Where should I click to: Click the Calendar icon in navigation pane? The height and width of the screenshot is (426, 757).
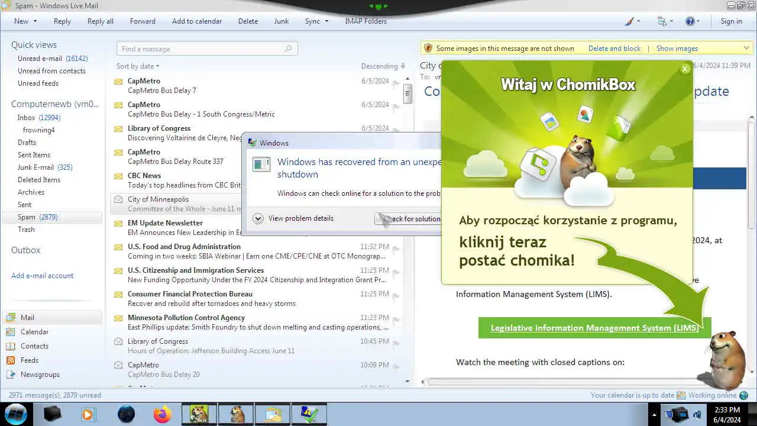pos(11,332)
